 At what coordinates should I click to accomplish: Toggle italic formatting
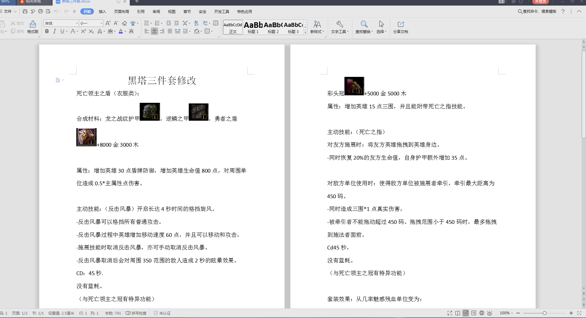coord(55,31)
